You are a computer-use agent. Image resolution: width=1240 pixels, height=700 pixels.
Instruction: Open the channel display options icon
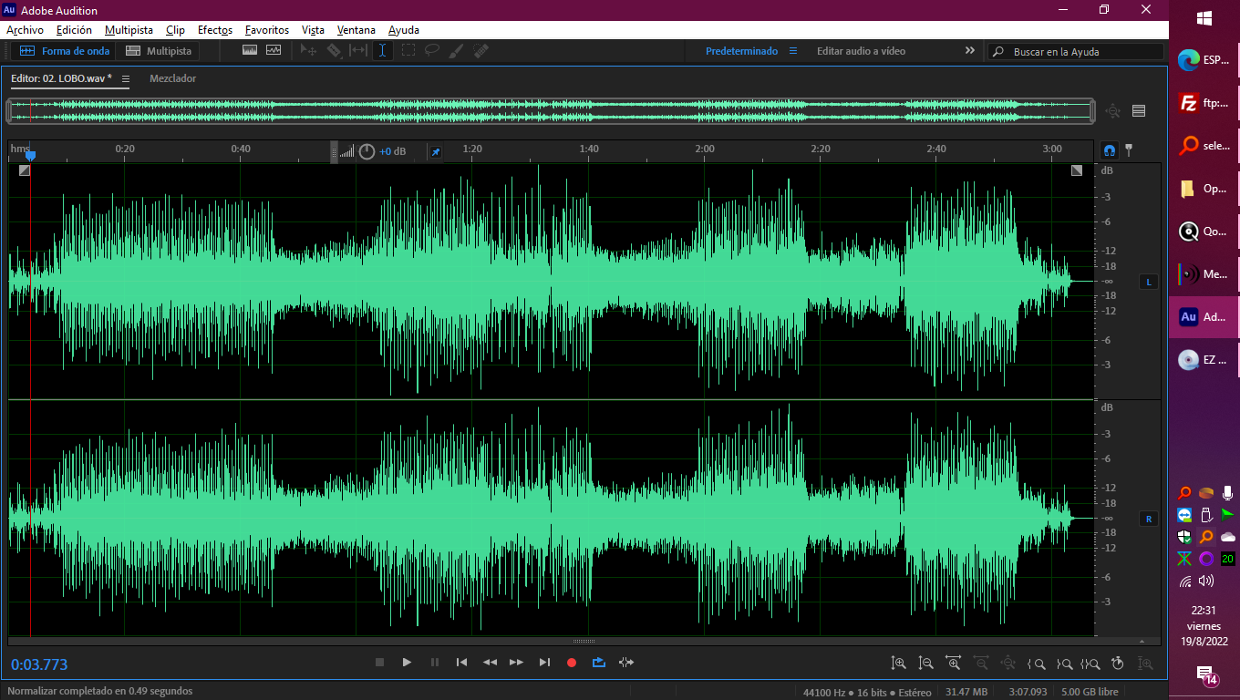[x=1139, y=111]
